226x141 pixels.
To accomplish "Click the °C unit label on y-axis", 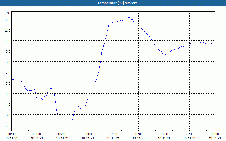I will click(x=9, y=13).
